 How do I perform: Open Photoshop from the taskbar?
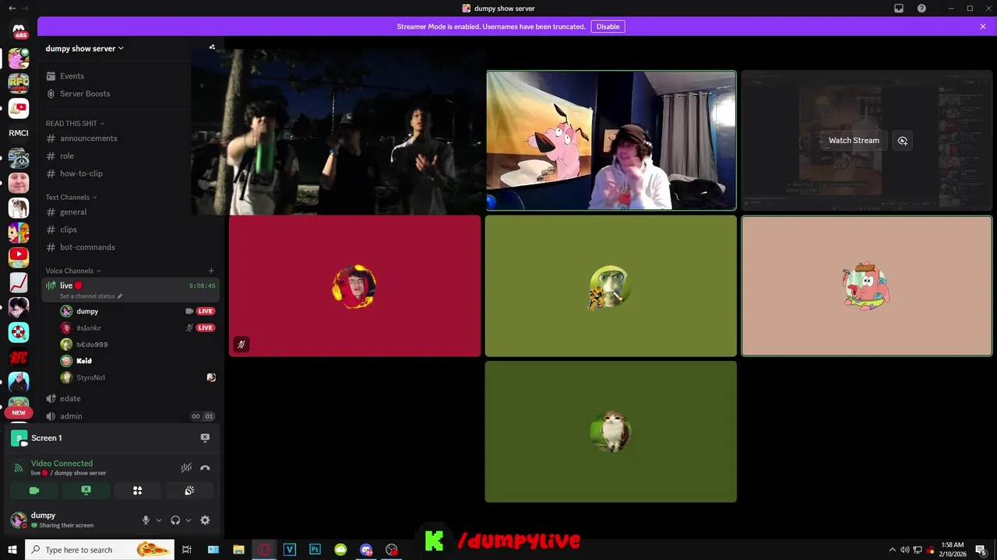point(315,550)
